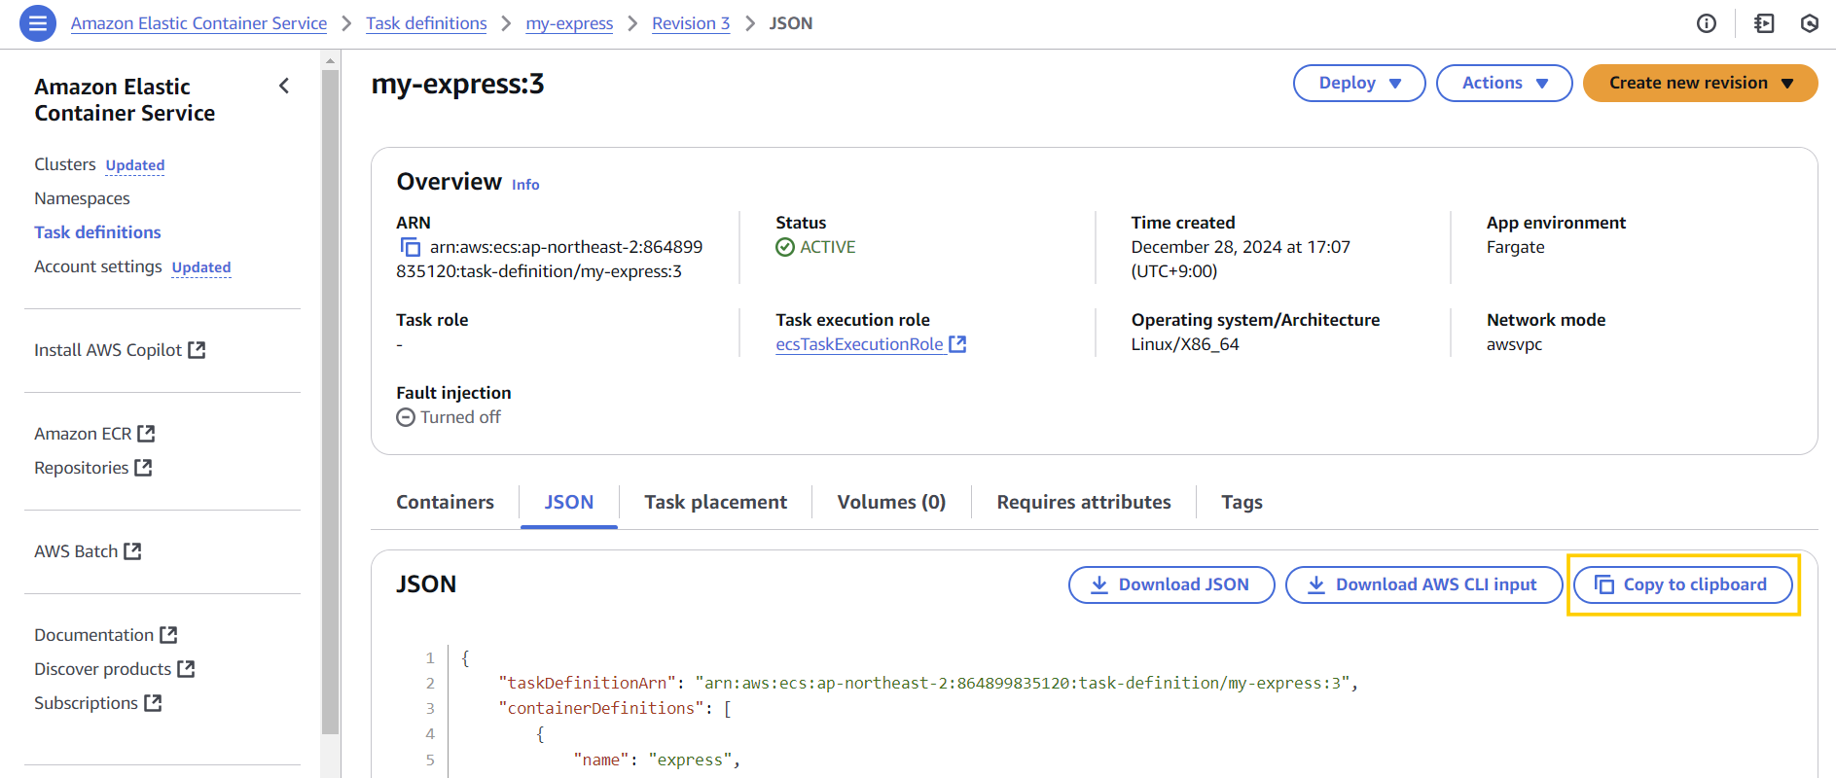Click the external link icon next to Subscriptions
This screenshot has width=1836, height=778.
153,703
